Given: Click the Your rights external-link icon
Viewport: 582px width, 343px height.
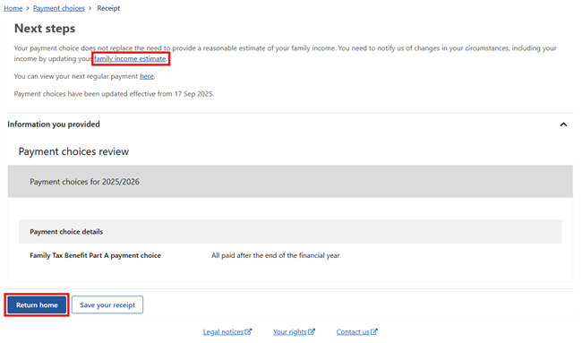Looking at the screenshot, I should click(312, 331).
